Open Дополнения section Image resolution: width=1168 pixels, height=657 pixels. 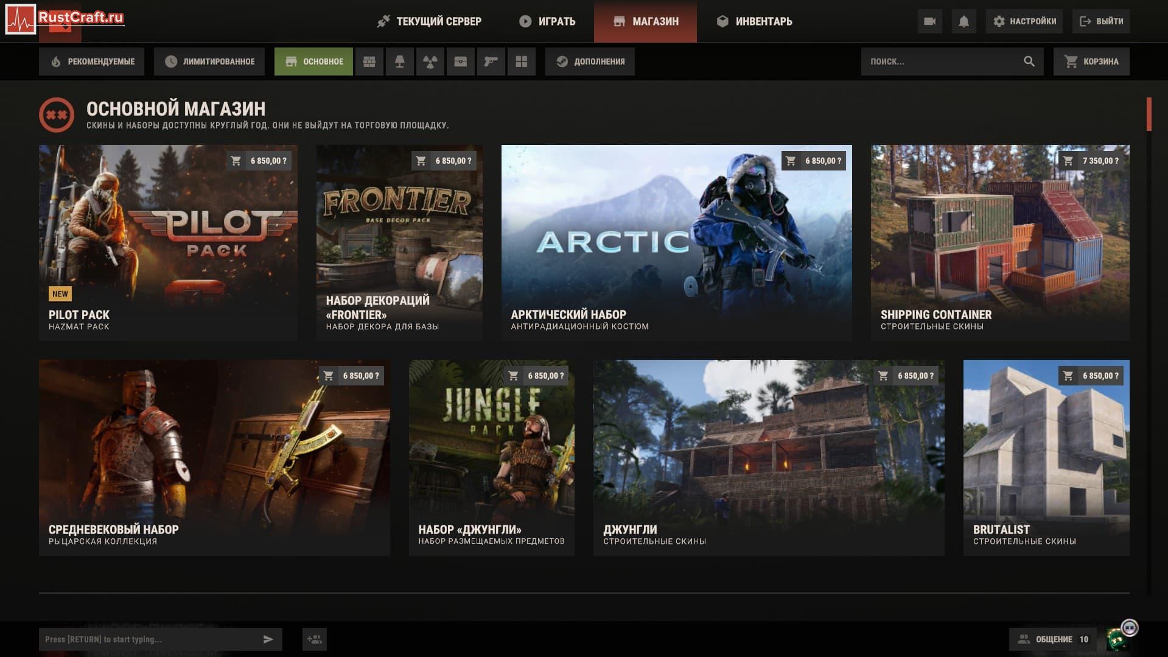590,61
